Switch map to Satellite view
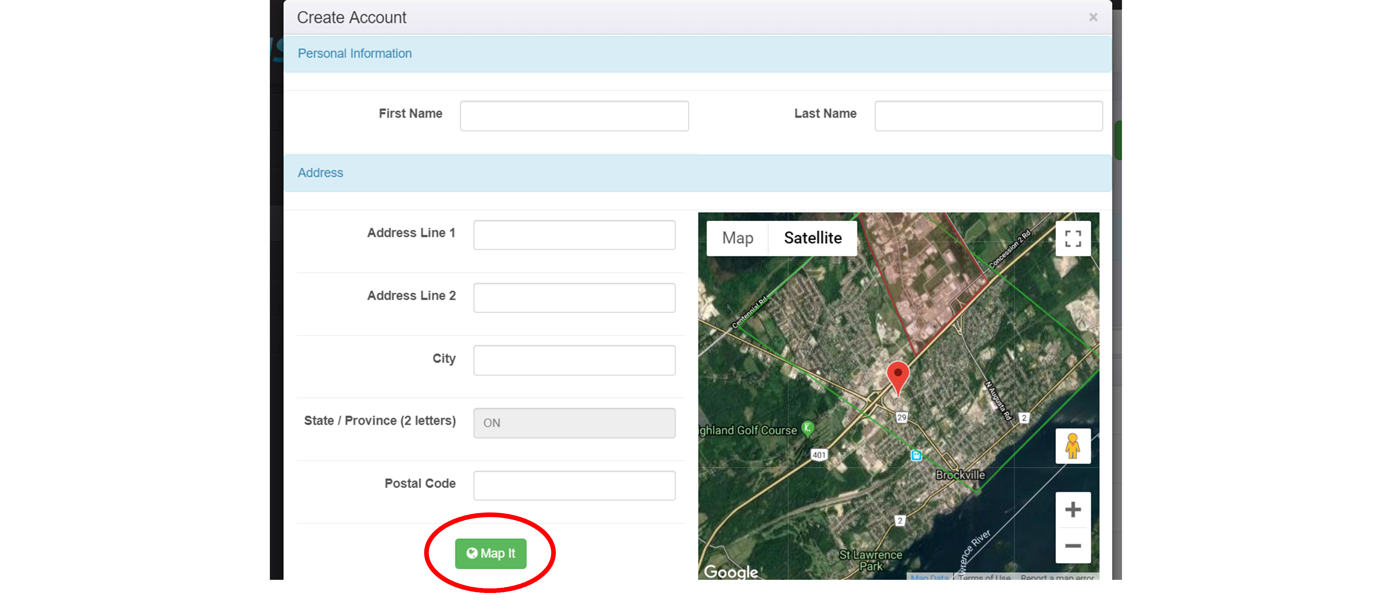The width and height of the screenshot is (1389, 608). coord(812,238)
